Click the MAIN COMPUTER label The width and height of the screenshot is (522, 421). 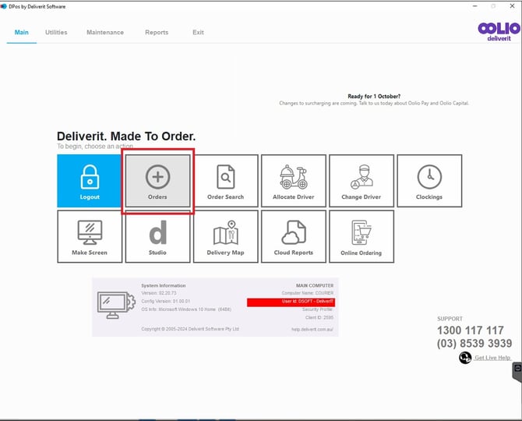tap(315, 285)
